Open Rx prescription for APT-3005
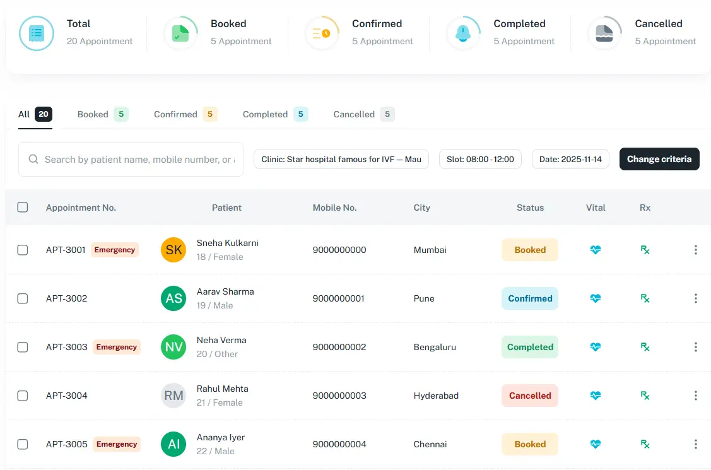This screenshot has width=711, height=470. pos(645,444)
